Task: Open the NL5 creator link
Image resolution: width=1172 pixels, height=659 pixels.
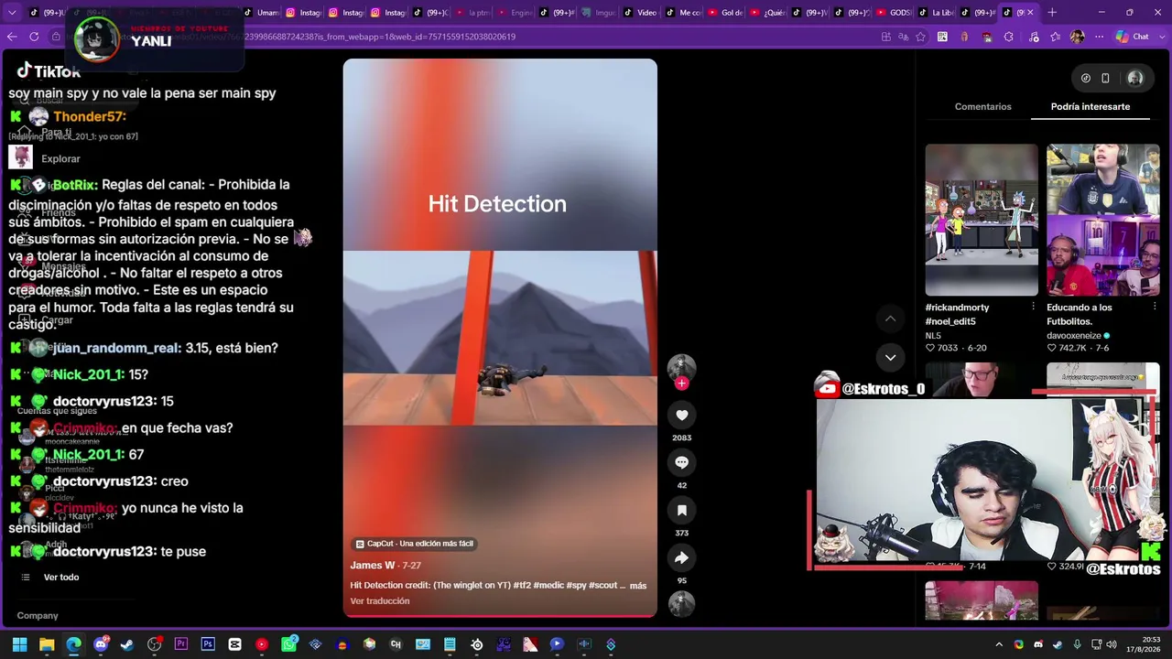Action: click(x=933, y=336)
